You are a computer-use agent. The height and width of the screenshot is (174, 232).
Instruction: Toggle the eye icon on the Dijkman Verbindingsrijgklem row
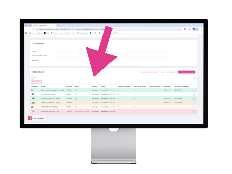[194, 90]
